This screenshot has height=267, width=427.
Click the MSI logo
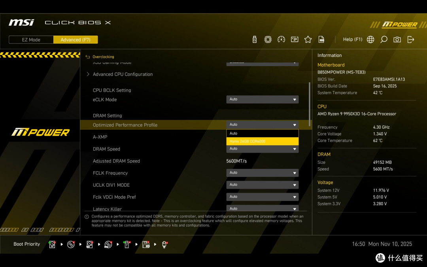pyautogui.click(x=21, y=22)
